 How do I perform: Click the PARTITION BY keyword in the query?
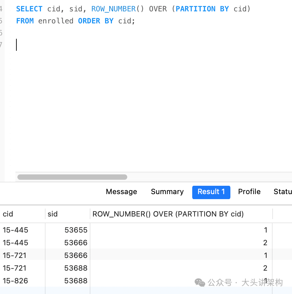(202, 9)
